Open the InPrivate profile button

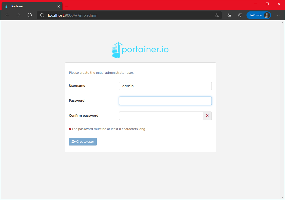click(x=258, y=15)
